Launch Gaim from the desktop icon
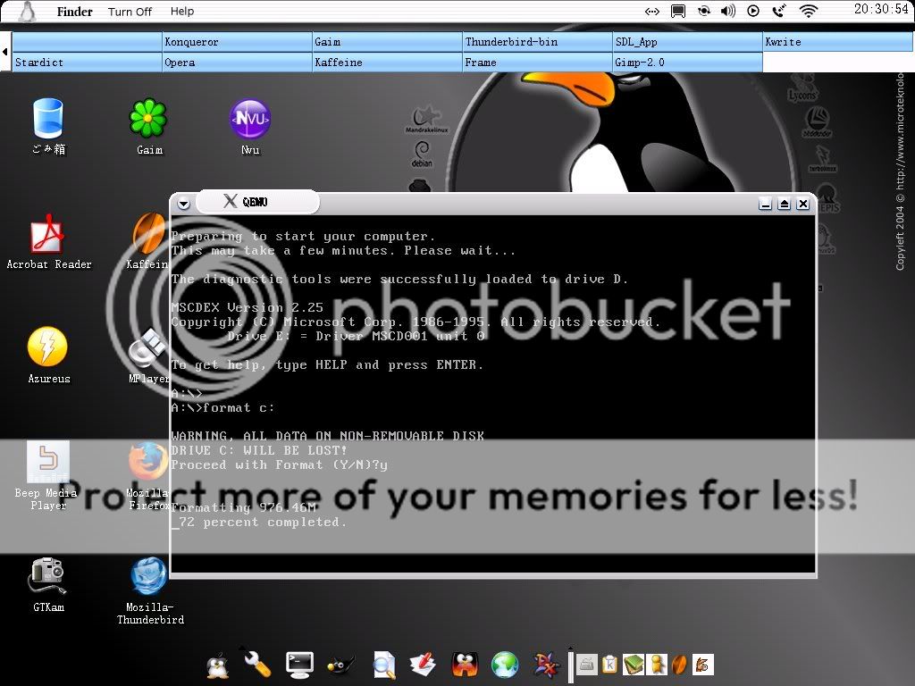 coord(148,119)
